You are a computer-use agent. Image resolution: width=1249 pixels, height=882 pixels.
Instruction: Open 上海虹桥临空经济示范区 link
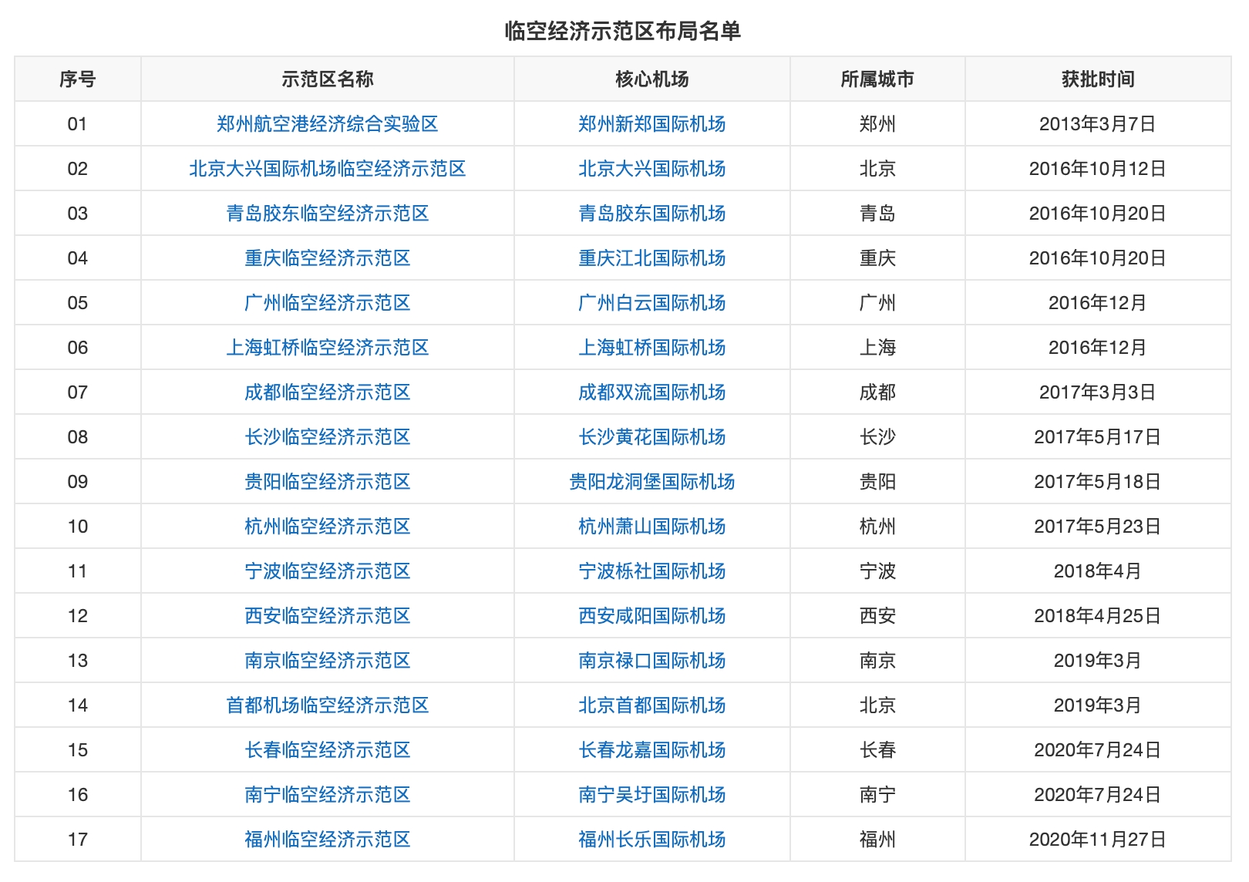328,348
